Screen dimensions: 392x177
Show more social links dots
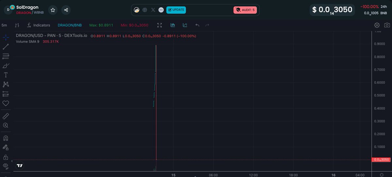pyautogui.click(x=161, y=10)
